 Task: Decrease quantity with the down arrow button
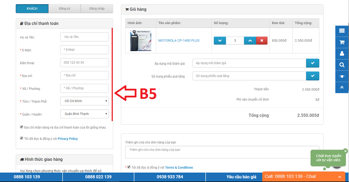tap(220, 41)
